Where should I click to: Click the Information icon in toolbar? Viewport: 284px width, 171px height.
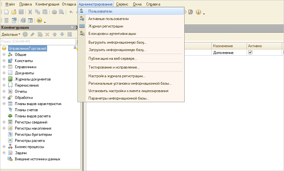(x=198, y=12)
